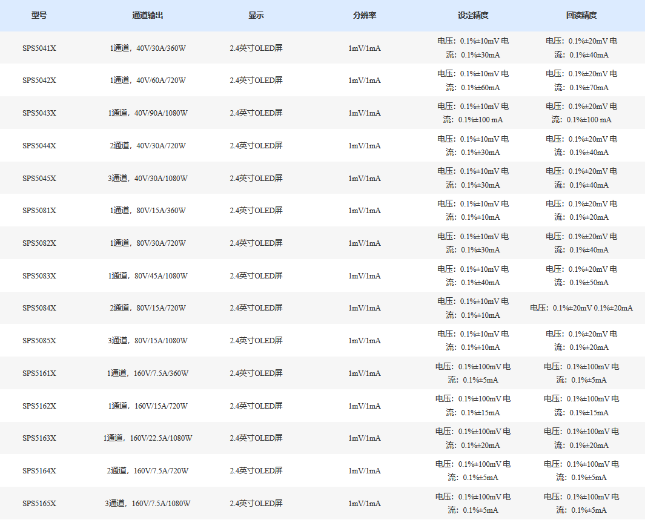Image resolution: width=645 pixels, height=520 pixels.
Task: Select the SPS5085X model cell
Action: click(39, 341)
